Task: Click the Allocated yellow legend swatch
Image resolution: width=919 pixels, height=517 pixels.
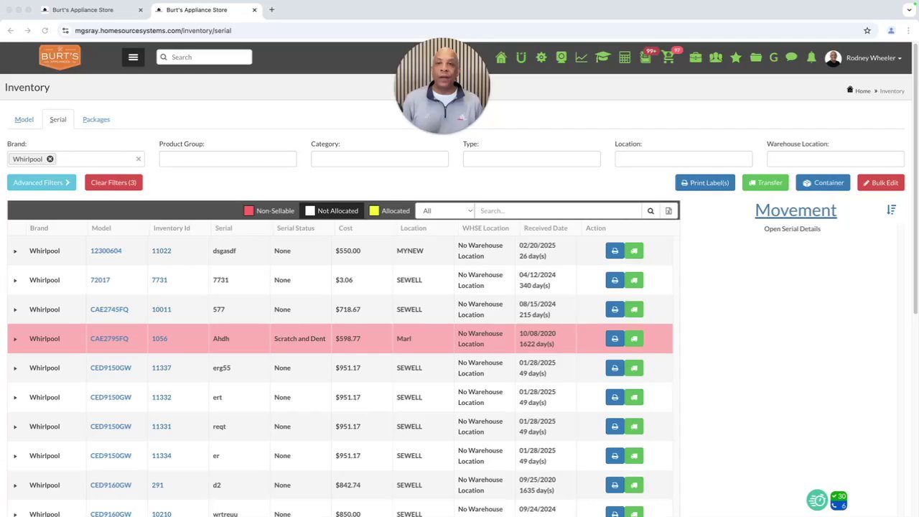Action: pos(374,211)
